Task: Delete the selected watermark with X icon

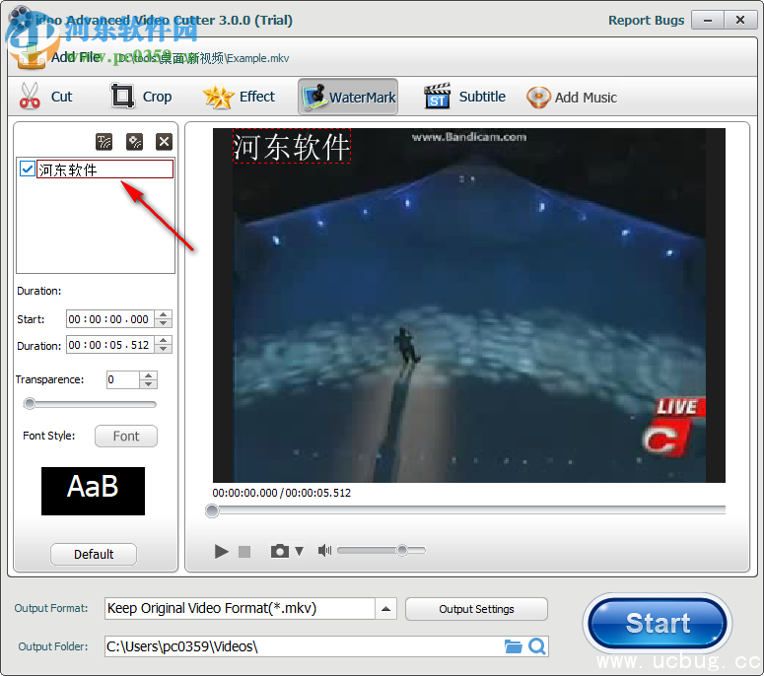Action: pos(165,142)
